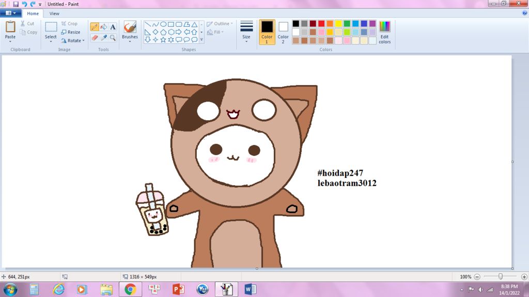Choose the Eraser tool

tap(95, 38)
